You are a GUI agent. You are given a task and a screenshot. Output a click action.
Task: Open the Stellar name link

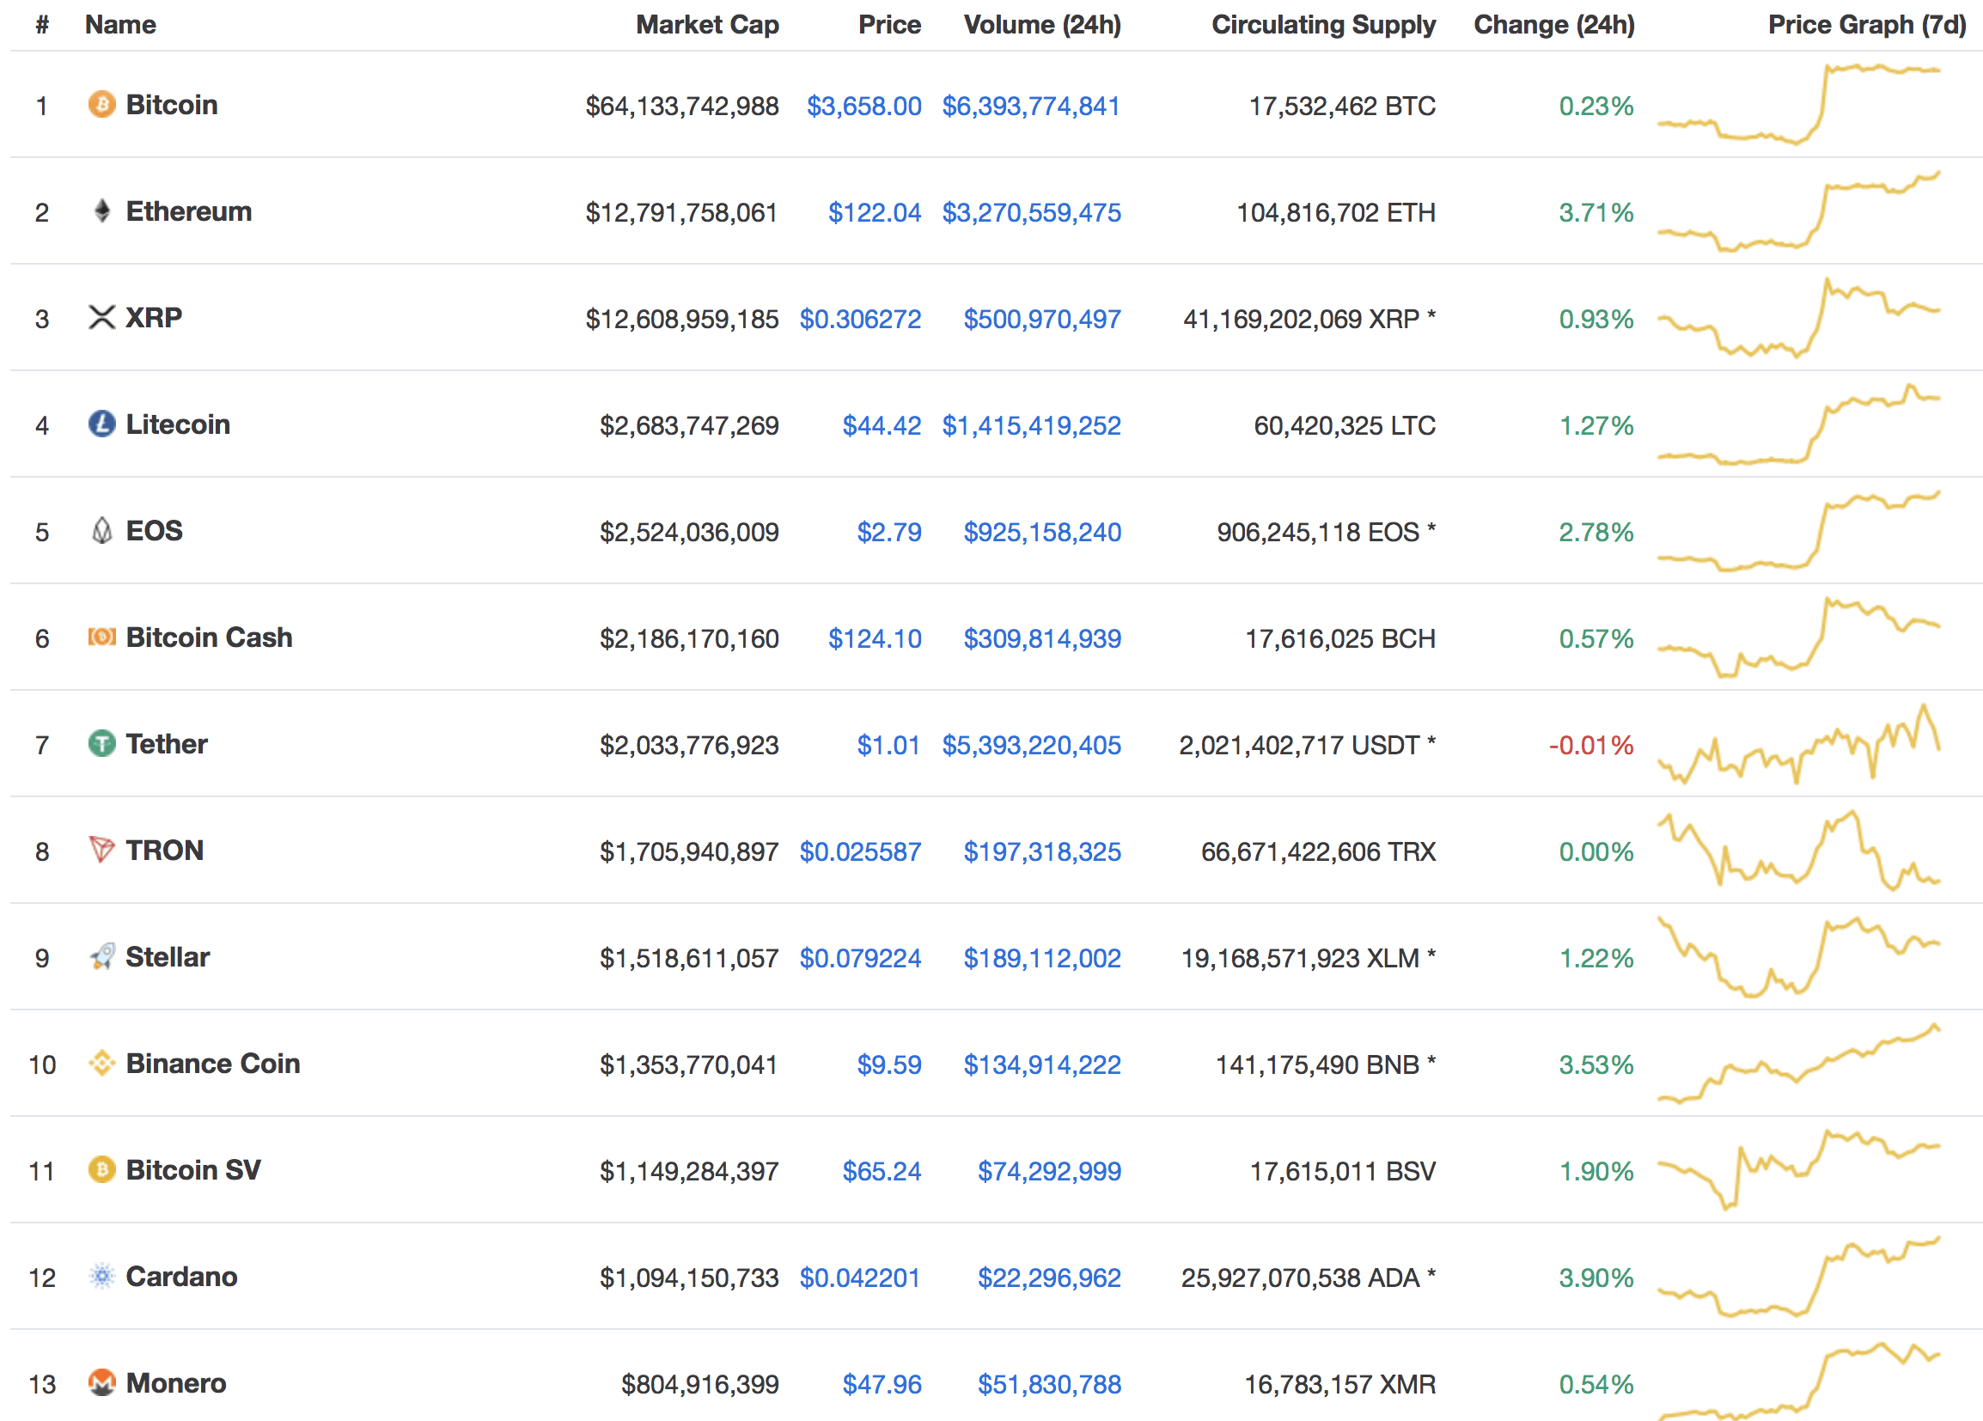[x=168, y=958]
